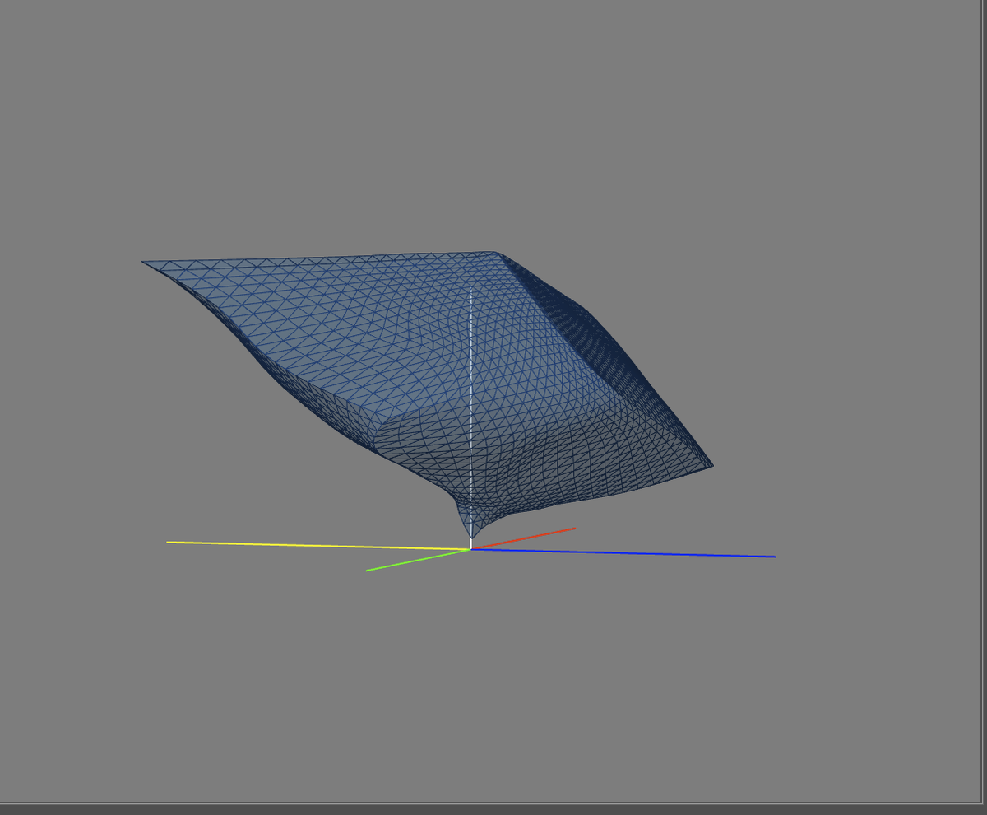Select the red axis line

[x=526, y=538]
